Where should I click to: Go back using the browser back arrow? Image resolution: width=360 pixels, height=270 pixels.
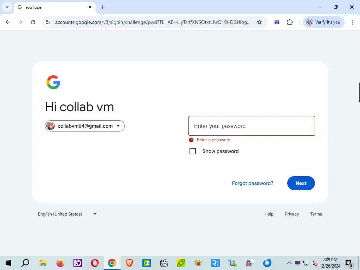(x=8, y=22)
